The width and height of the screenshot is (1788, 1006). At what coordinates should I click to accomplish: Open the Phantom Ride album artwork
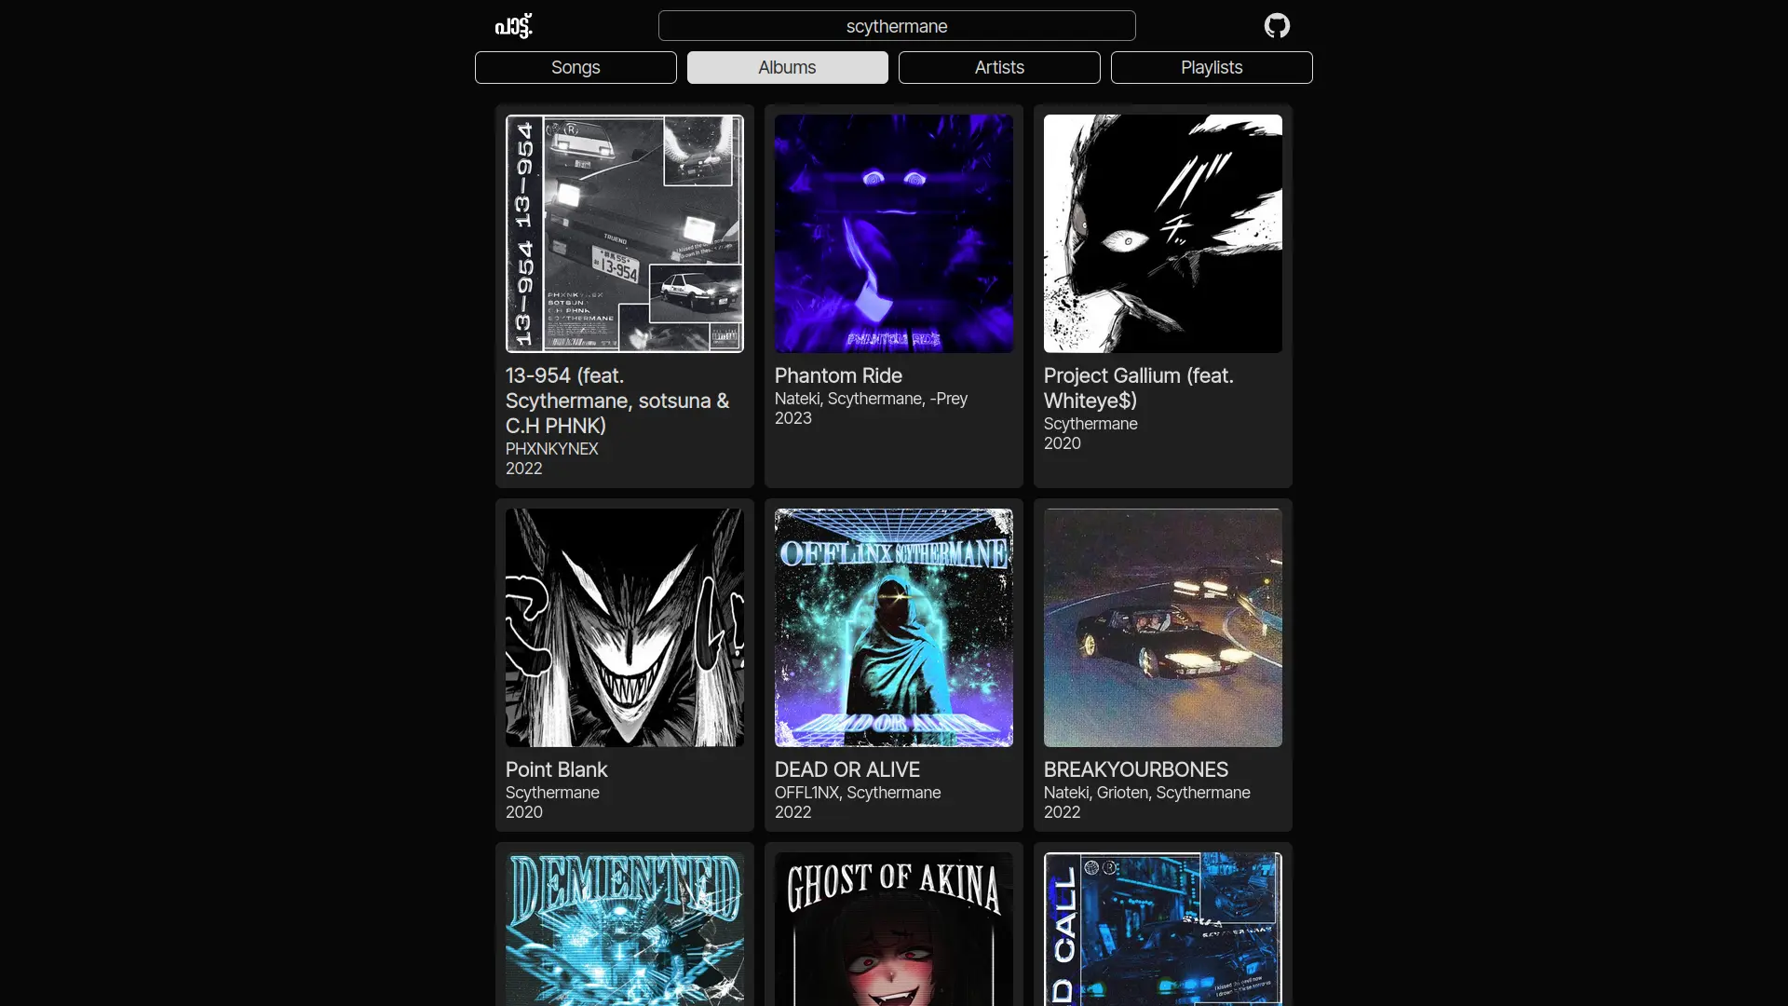[x=893, y=233]
